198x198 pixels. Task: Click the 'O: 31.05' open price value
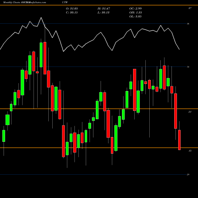(72, 9)
